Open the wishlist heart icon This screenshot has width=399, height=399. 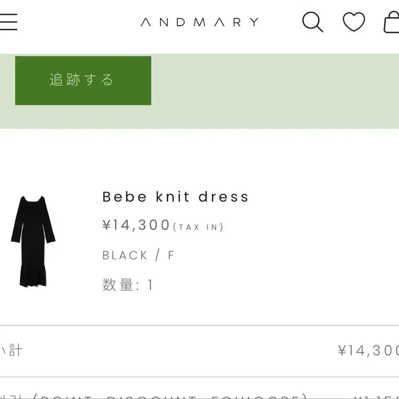click(354, 21)
